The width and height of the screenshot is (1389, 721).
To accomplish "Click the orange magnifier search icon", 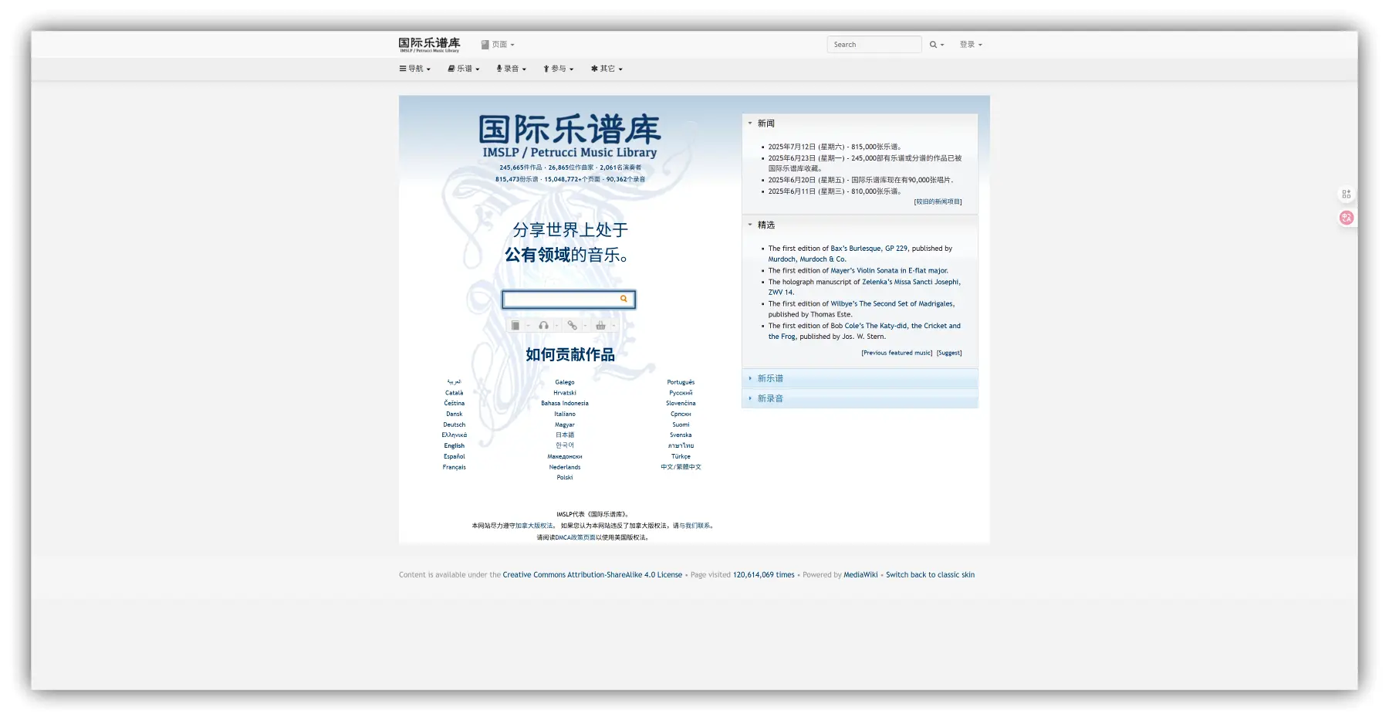I will click(x=624, y=299).
